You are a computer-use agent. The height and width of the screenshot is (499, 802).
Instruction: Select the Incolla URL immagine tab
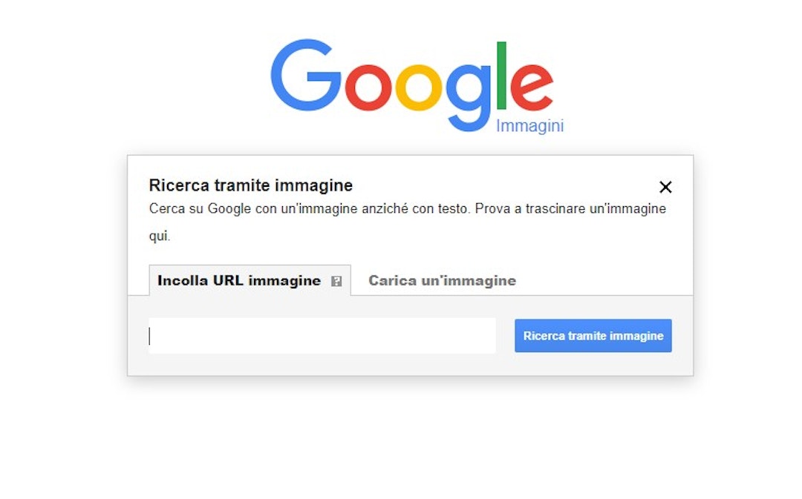[250, 280]
